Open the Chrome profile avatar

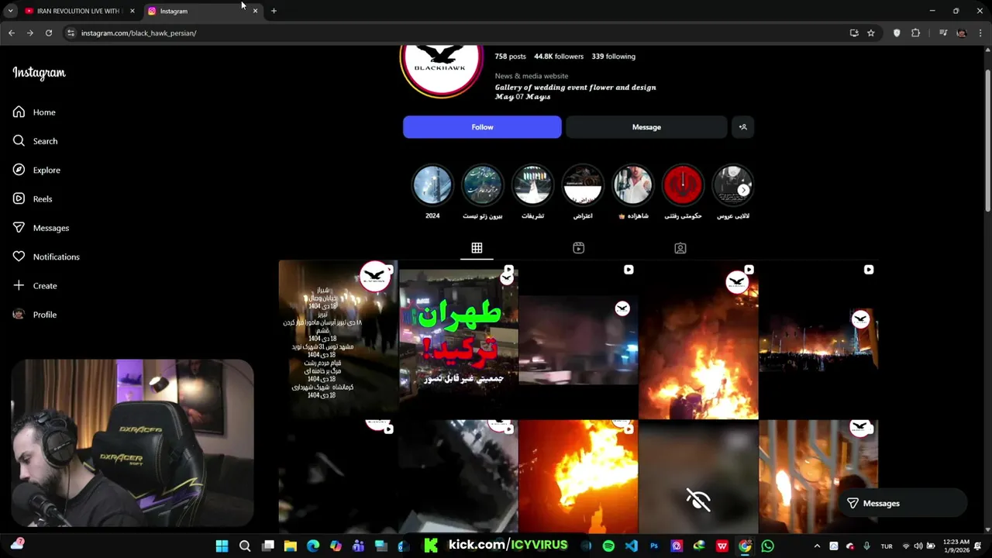pos(962,33)
